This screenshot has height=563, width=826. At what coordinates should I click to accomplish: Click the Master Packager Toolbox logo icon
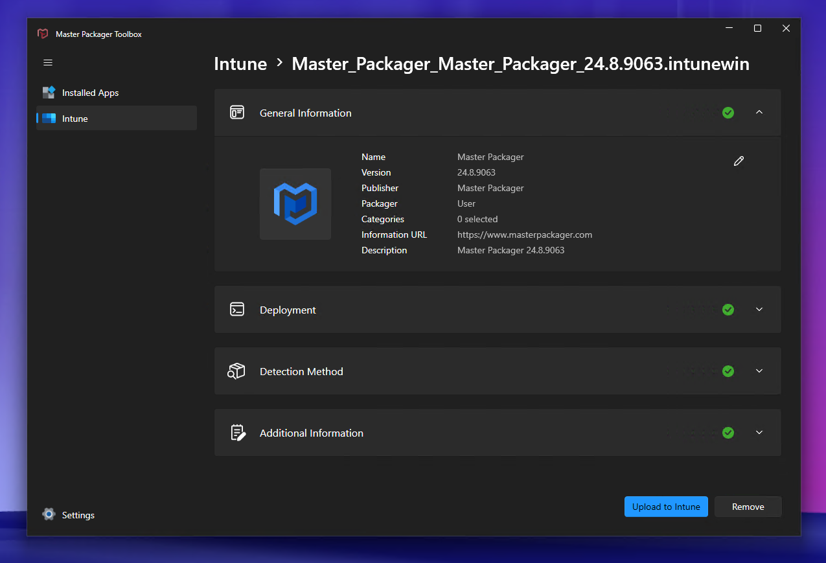(x=43, y=34)
